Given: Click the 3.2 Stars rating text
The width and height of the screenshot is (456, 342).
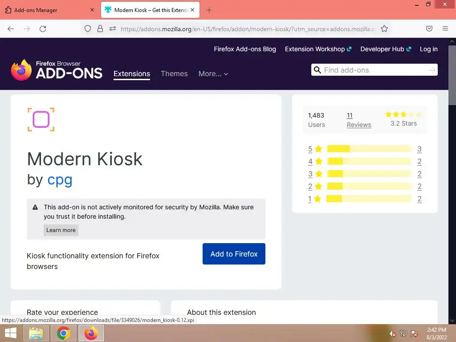Looking at the screenshot, I should [403, 124].
